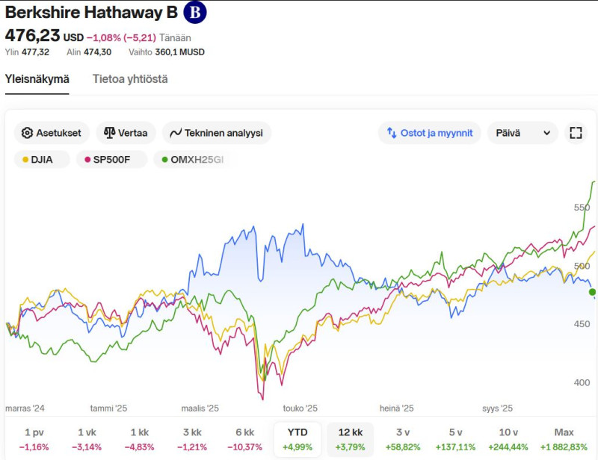Choose the 12 kk period

pyautogui.click(x=351, y=439)
